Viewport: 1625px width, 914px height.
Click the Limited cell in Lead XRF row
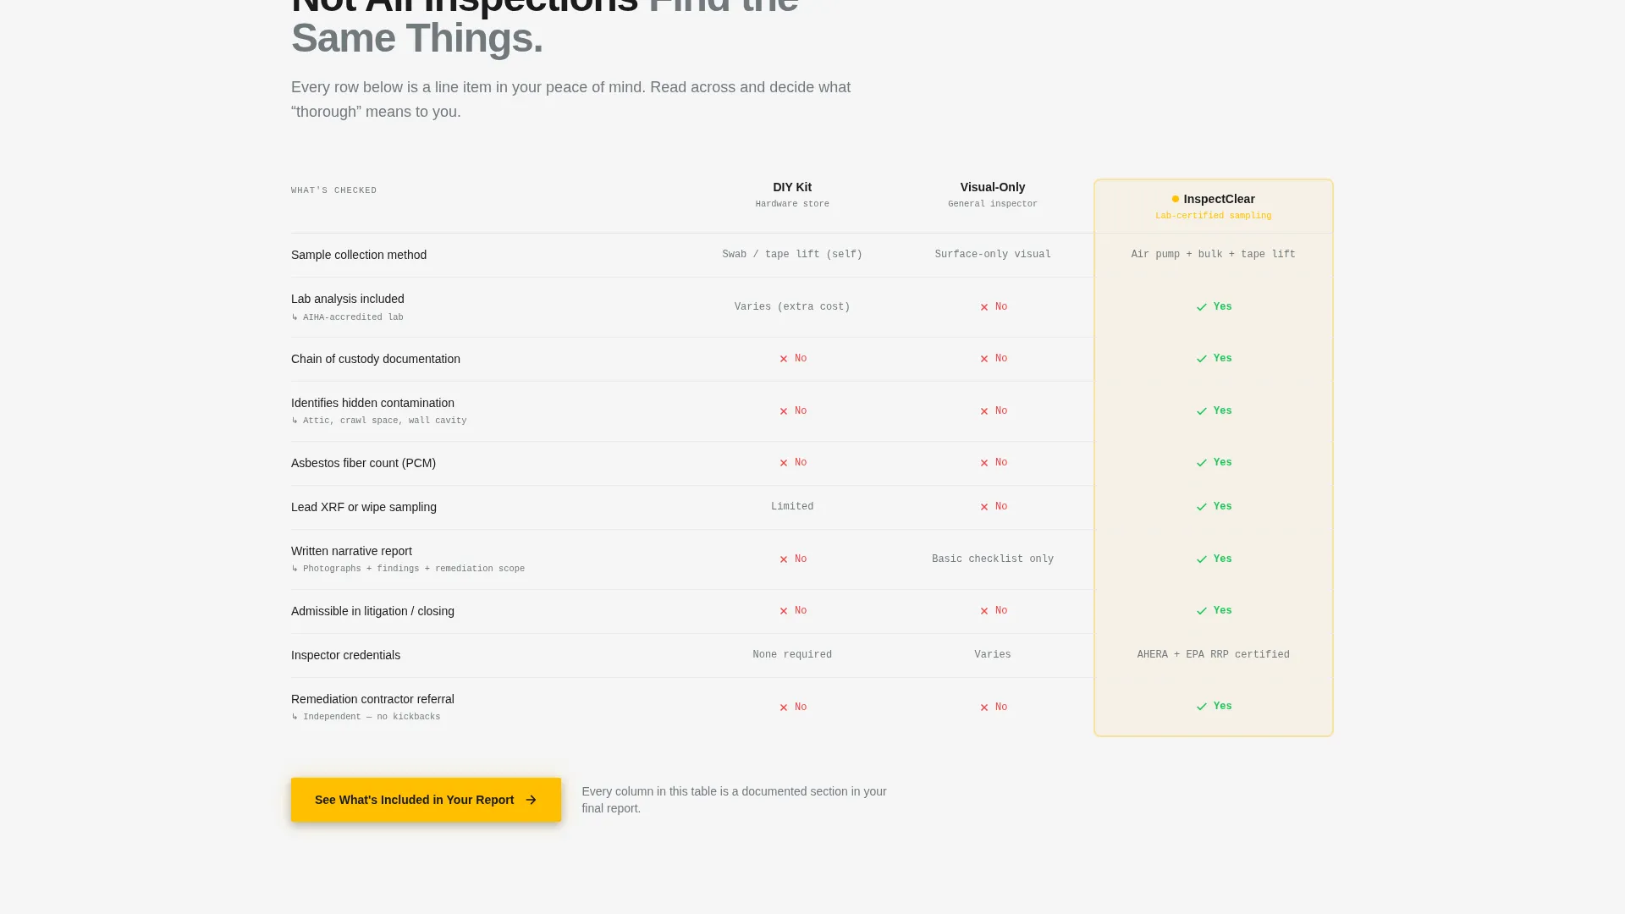point(792,507)
